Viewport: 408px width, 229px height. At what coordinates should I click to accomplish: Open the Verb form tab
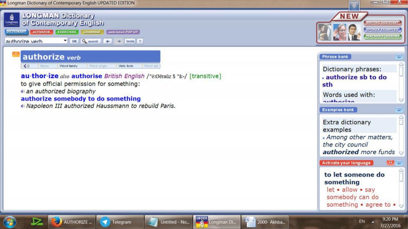tap(126, 66)
